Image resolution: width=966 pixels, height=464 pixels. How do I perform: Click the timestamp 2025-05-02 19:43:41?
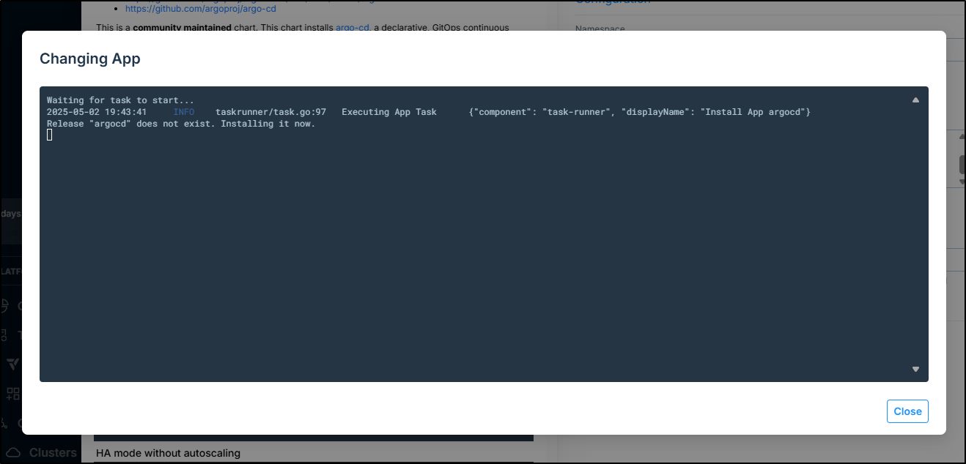click(97, 112)
